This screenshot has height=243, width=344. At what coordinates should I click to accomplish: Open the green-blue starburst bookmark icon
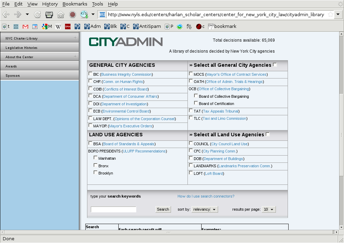[180, 27]
